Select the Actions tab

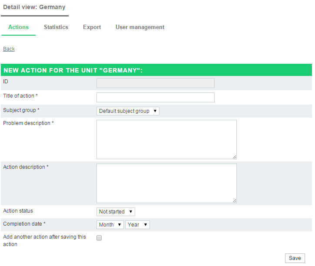coord(19,27)
